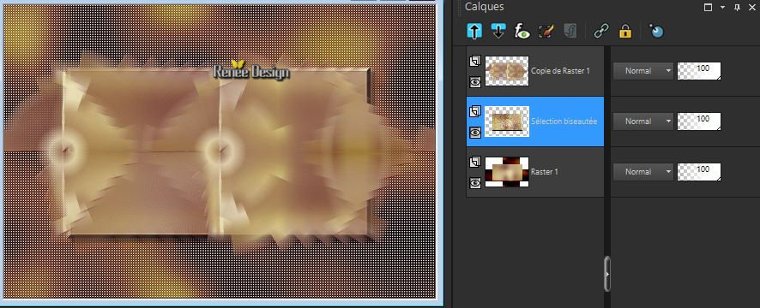Click the move layer down arrow icon

(498, 32)
